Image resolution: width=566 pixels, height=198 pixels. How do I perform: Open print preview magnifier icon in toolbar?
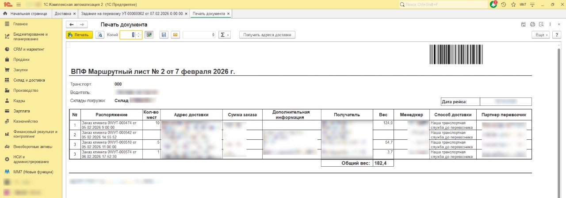click(x=100, y=35)
